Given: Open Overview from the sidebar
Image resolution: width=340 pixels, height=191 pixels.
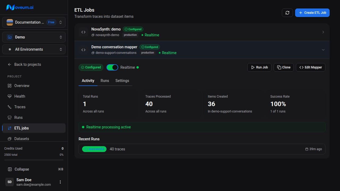Looking at the screenshot, I should pyautogui.click(x=34, y=86).
